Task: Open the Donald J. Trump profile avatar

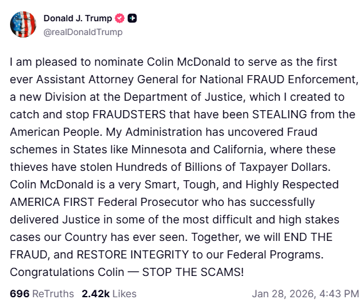Action: click(23, 24)
